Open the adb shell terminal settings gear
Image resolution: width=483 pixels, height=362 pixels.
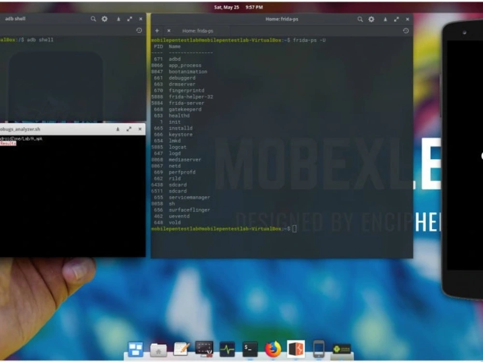point(105,19)
